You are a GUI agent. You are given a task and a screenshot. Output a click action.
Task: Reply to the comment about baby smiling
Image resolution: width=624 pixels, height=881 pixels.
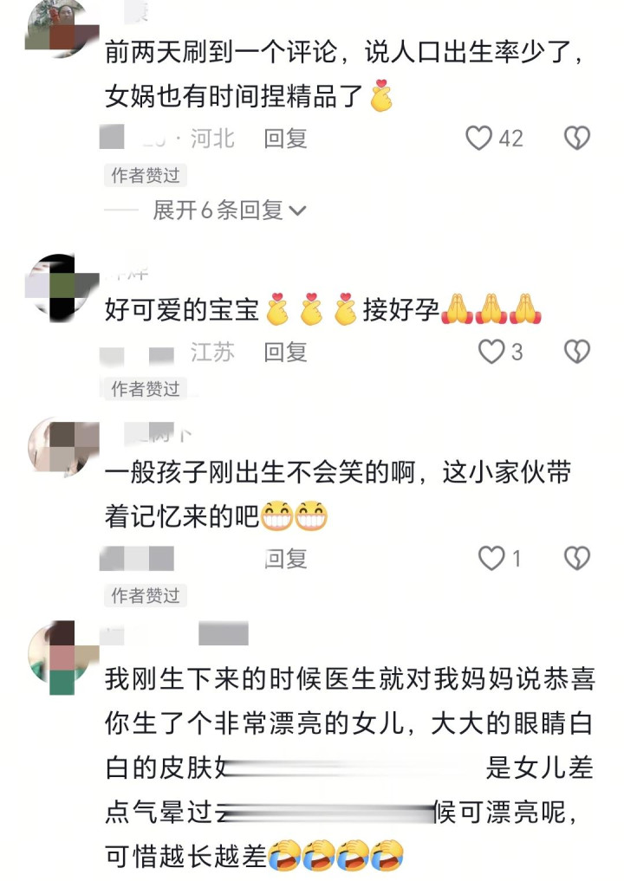(286, 559)
